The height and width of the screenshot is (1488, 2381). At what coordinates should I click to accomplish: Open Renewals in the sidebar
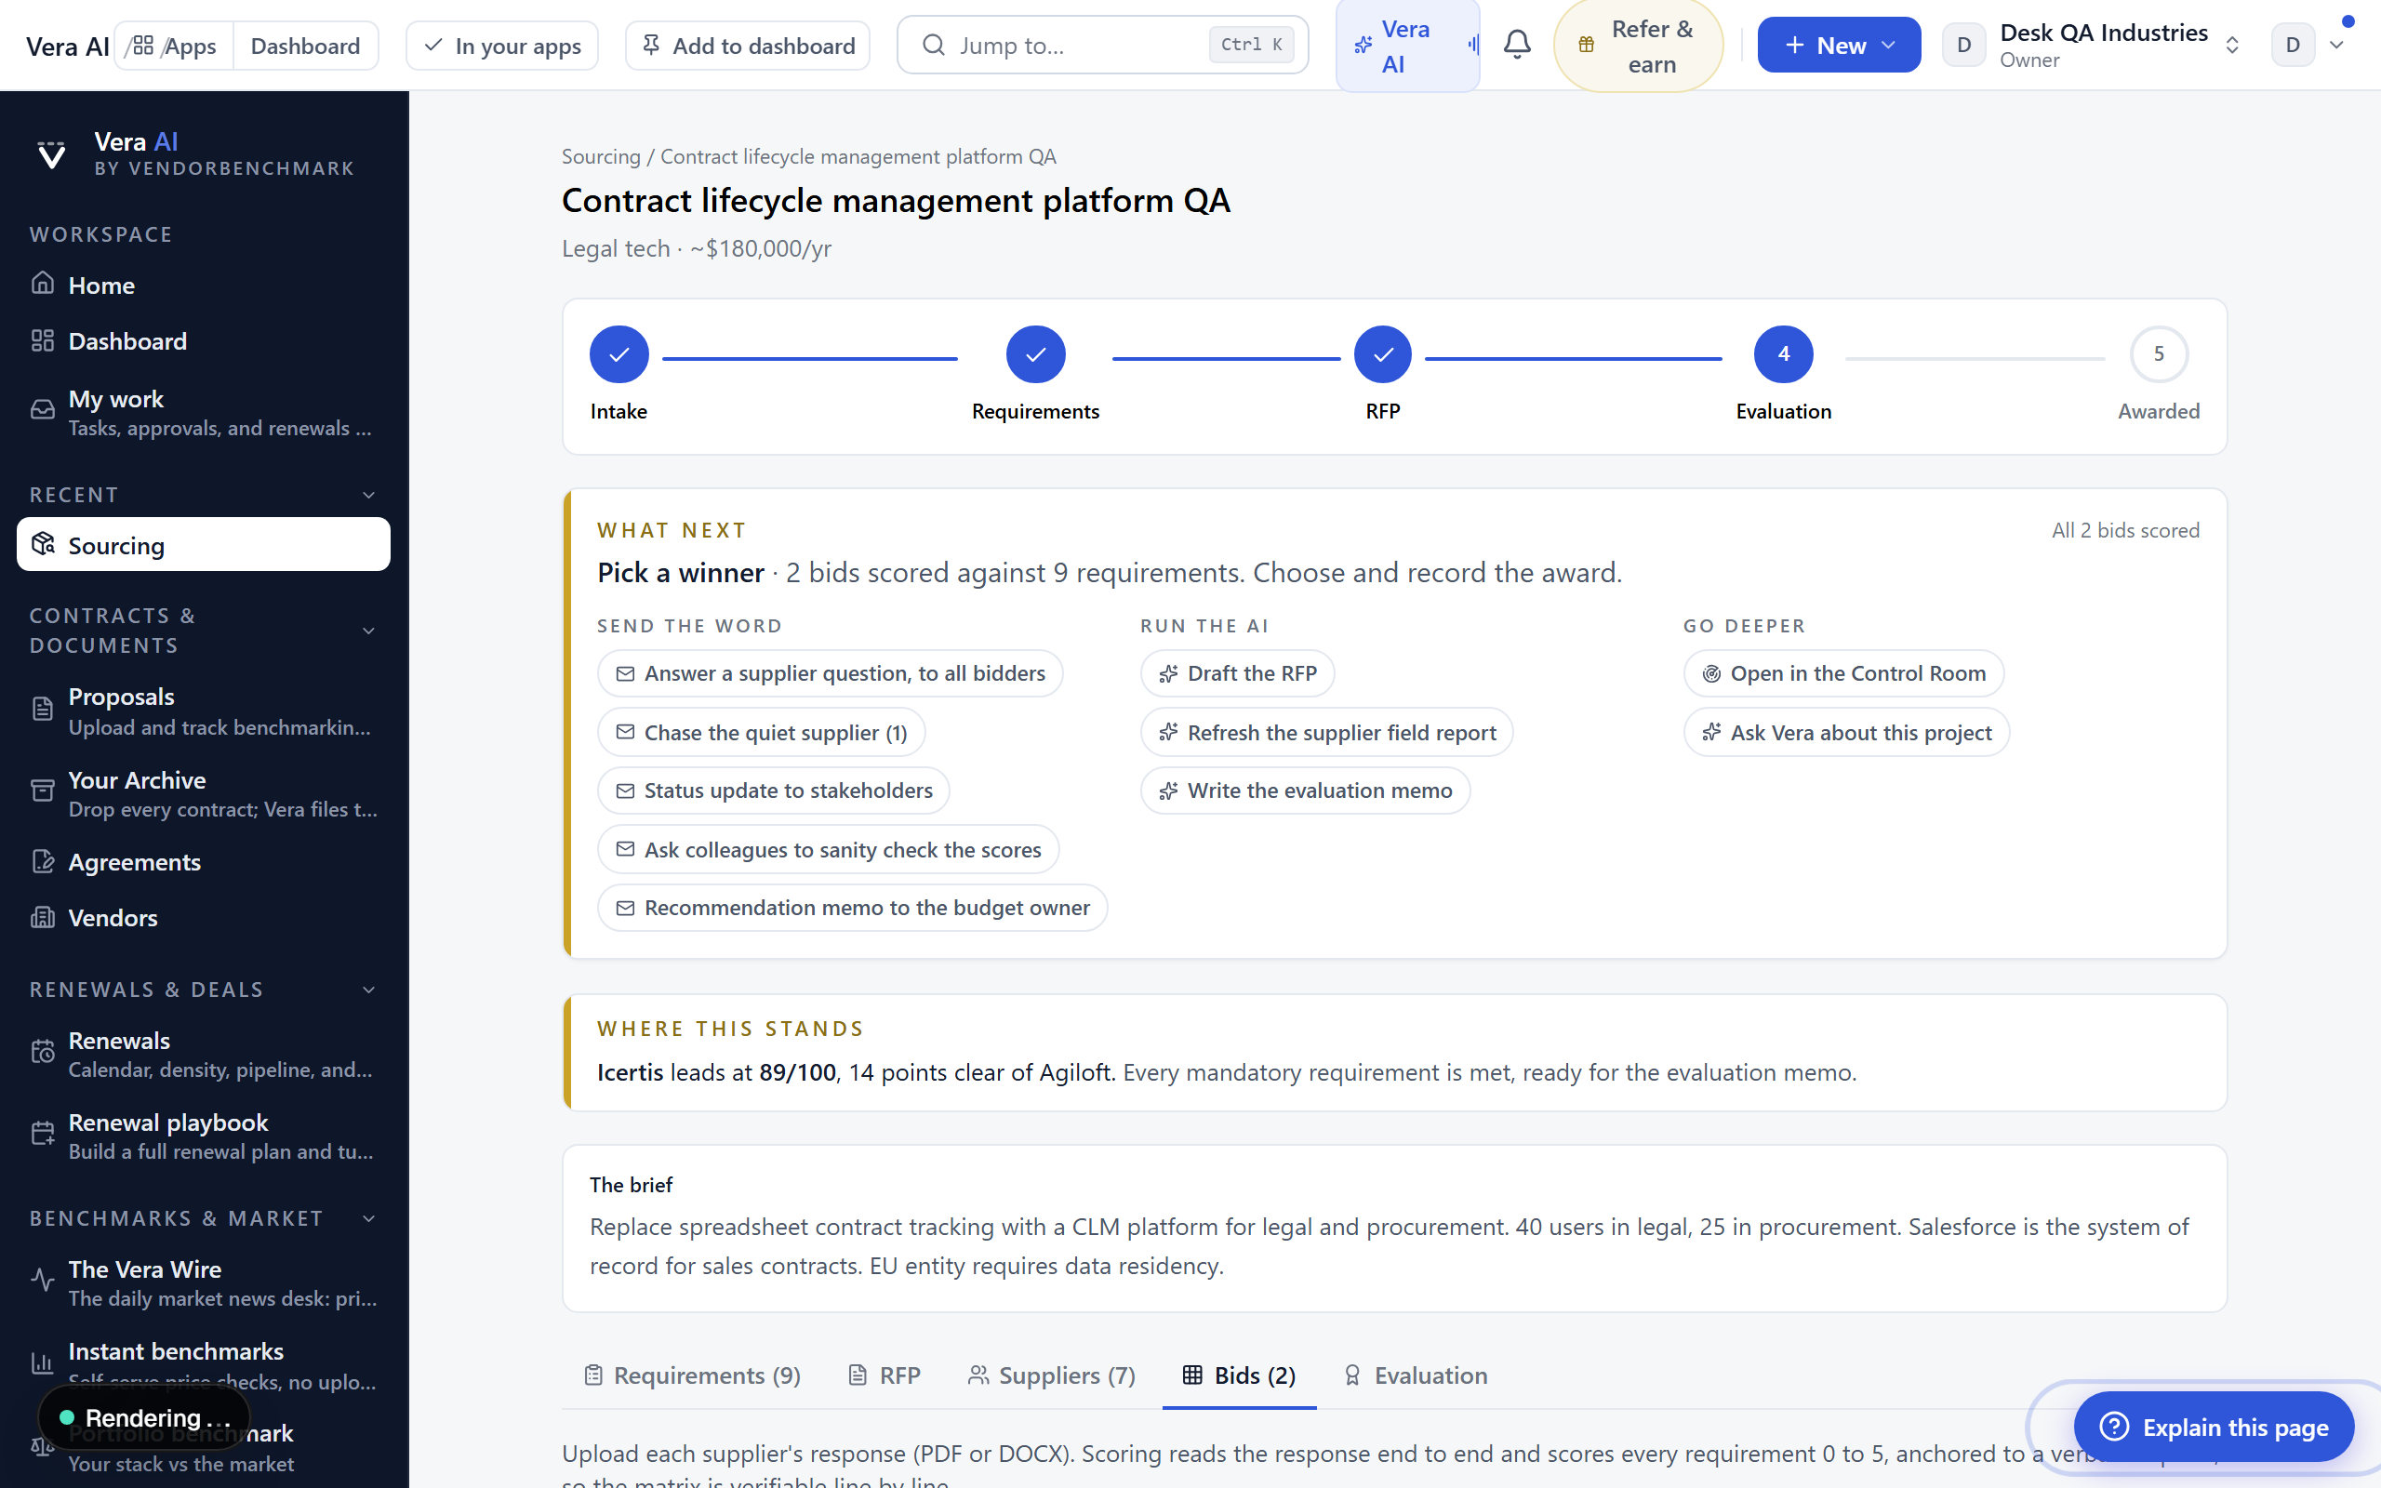coord(204,1054)
